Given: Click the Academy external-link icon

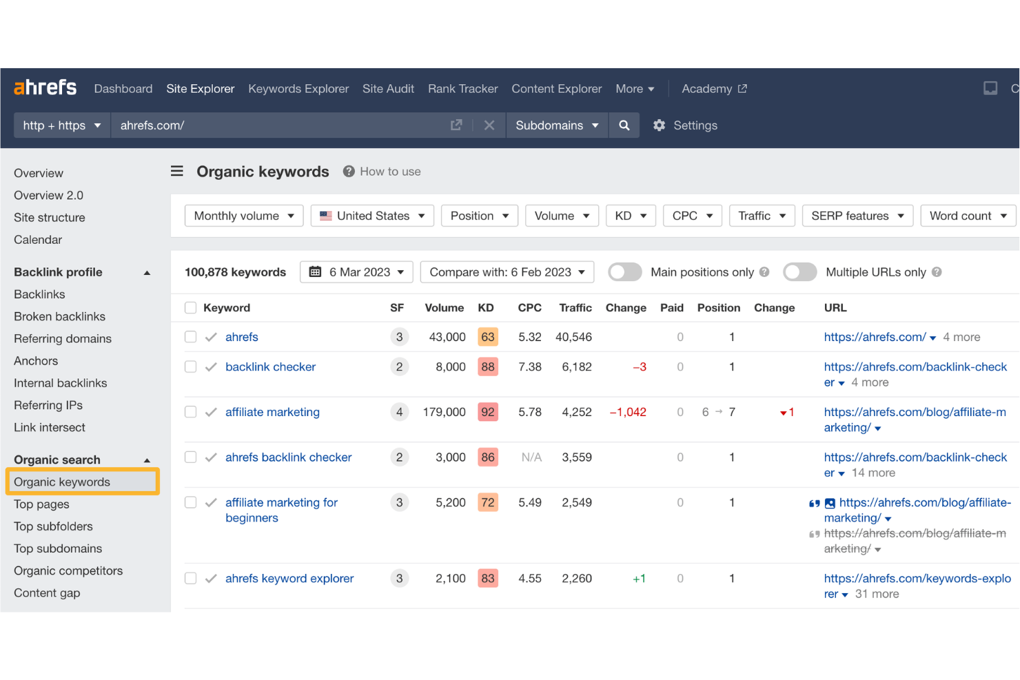Looking at the screenshot, I should (x=742, y=88).
